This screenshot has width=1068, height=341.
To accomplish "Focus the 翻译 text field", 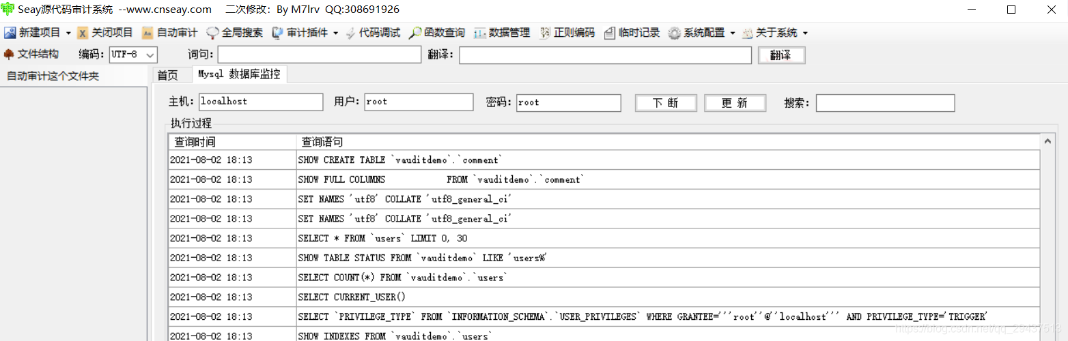I will coord(606,55).
